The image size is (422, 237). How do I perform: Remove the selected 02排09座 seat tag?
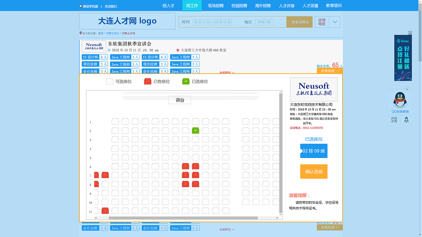click(x=314, y=151)
